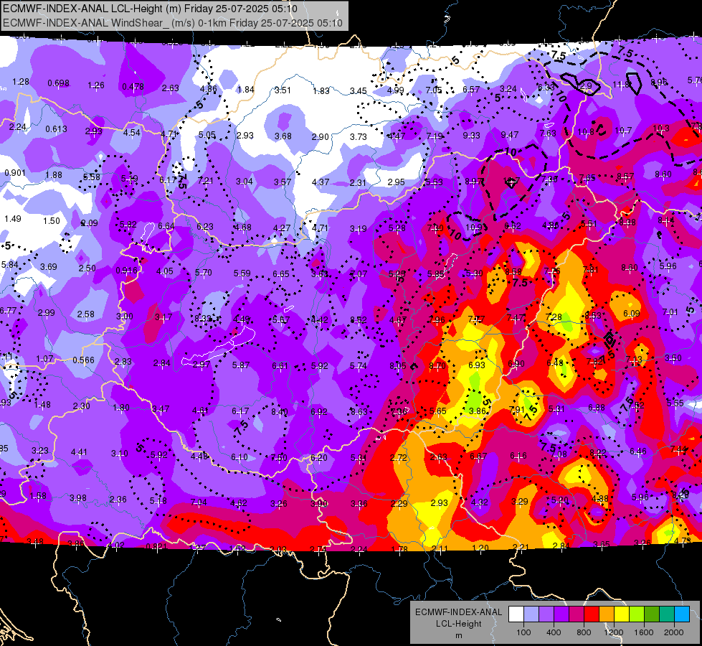Click the grid value '1.49'
The height and width of the screenshot is (646, 702).
[x=12, y=219]
